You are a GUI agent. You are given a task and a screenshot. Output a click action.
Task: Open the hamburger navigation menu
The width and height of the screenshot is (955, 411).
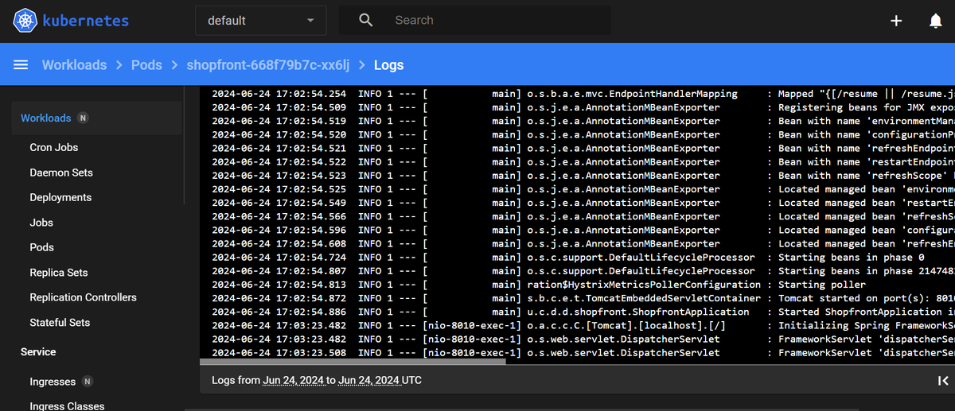[21, 64]
